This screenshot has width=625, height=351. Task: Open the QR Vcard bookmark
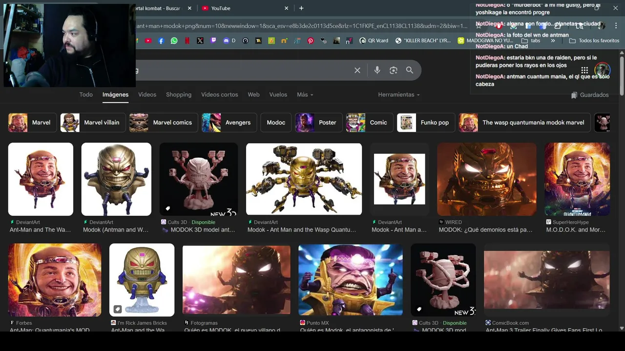coord(374,41)
